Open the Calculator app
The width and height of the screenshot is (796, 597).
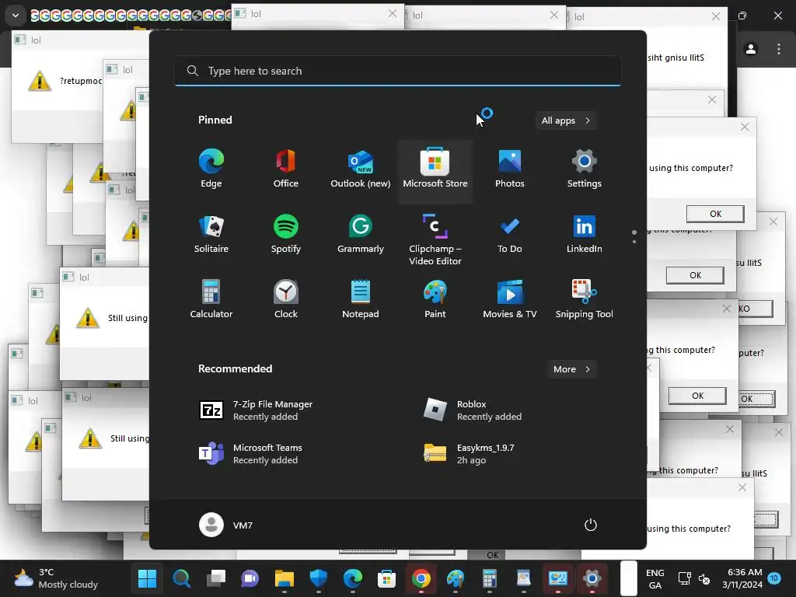point(211,299)
